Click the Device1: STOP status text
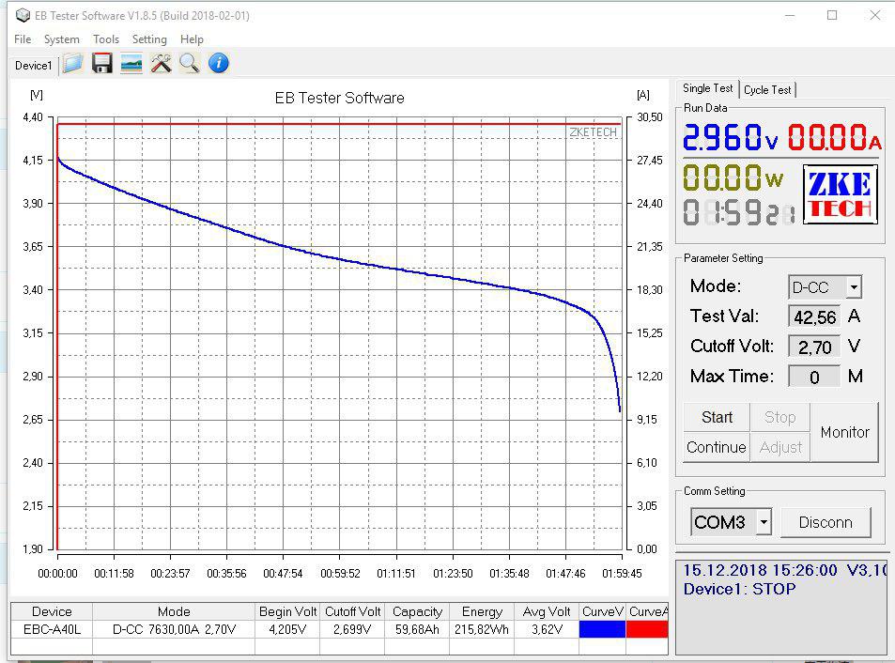 739,589
